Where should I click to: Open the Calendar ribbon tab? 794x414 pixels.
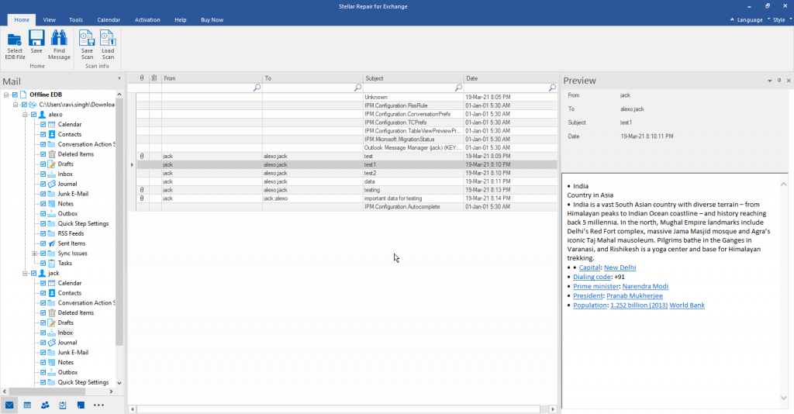(109, 19)
